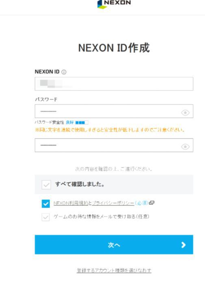
Task: Click the すべて確認しました label text
Action: [x=80, y=184]
